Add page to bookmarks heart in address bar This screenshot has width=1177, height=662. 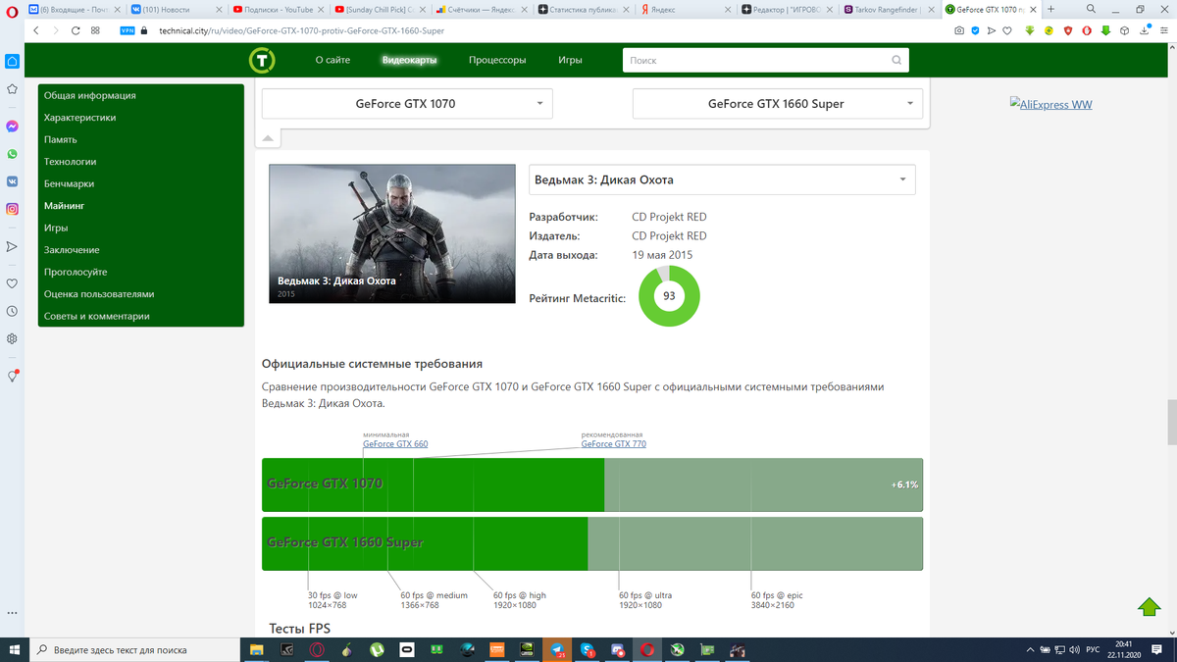[x=1007, y=30]
